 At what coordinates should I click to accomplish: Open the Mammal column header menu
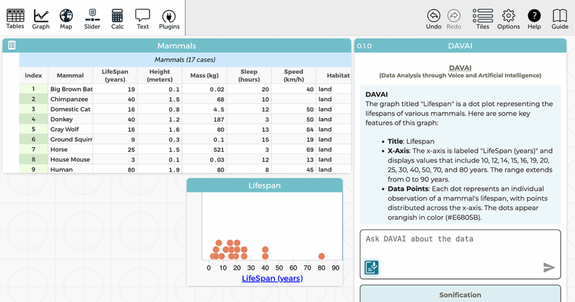pyautogui.click(x=70, y=75)
